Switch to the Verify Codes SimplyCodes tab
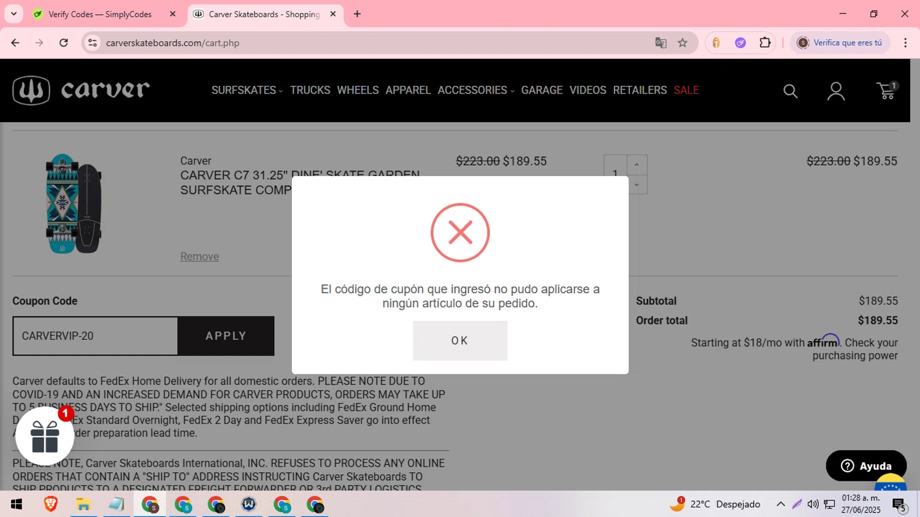 click(x=100, y=14)
